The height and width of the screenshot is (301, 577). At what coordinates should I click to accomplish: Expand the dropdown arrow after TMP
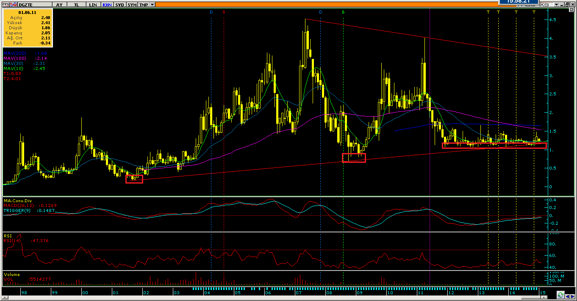(x=153, y=5)
